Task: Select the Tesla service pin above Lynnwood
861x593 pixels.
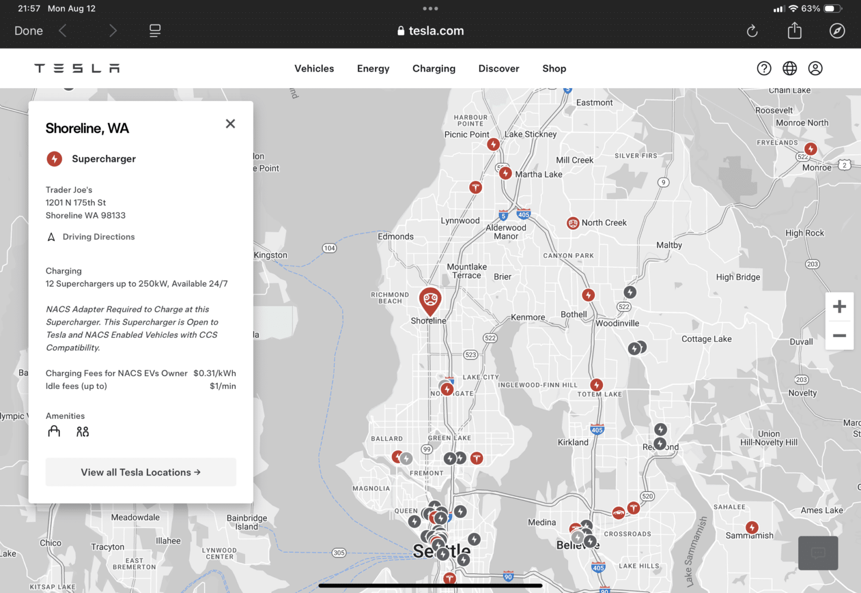Action: (x=475, y=187)
